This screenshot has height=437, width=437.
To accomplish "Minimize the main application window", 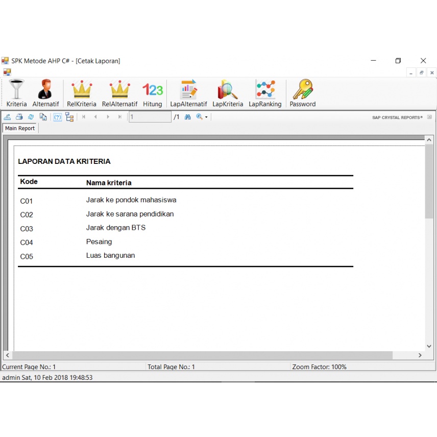I will [x=374, y=61].
